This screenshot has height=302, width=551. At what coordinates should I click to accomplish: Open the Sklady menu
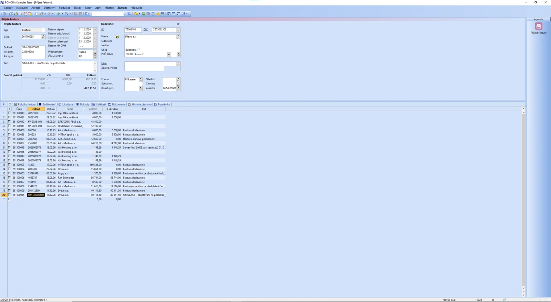[x=77, y=8]
